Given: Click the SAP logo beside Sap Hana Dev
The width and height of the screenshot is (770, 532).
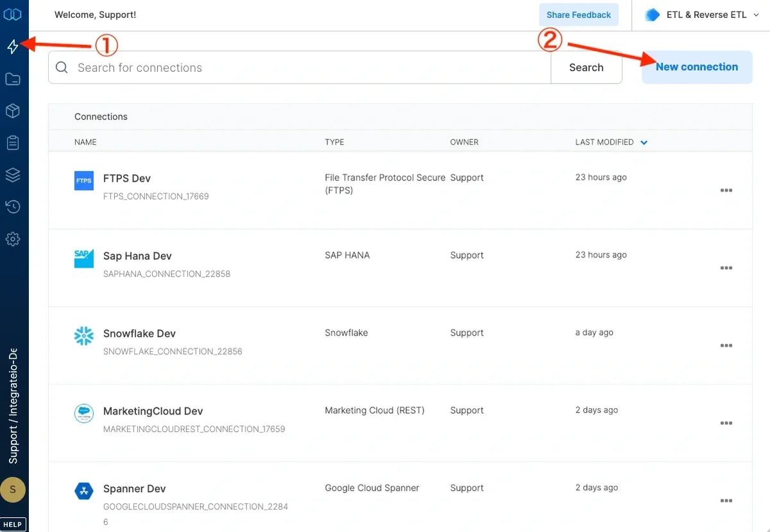Looking at the screenshot, I should (x=84, y=258).
